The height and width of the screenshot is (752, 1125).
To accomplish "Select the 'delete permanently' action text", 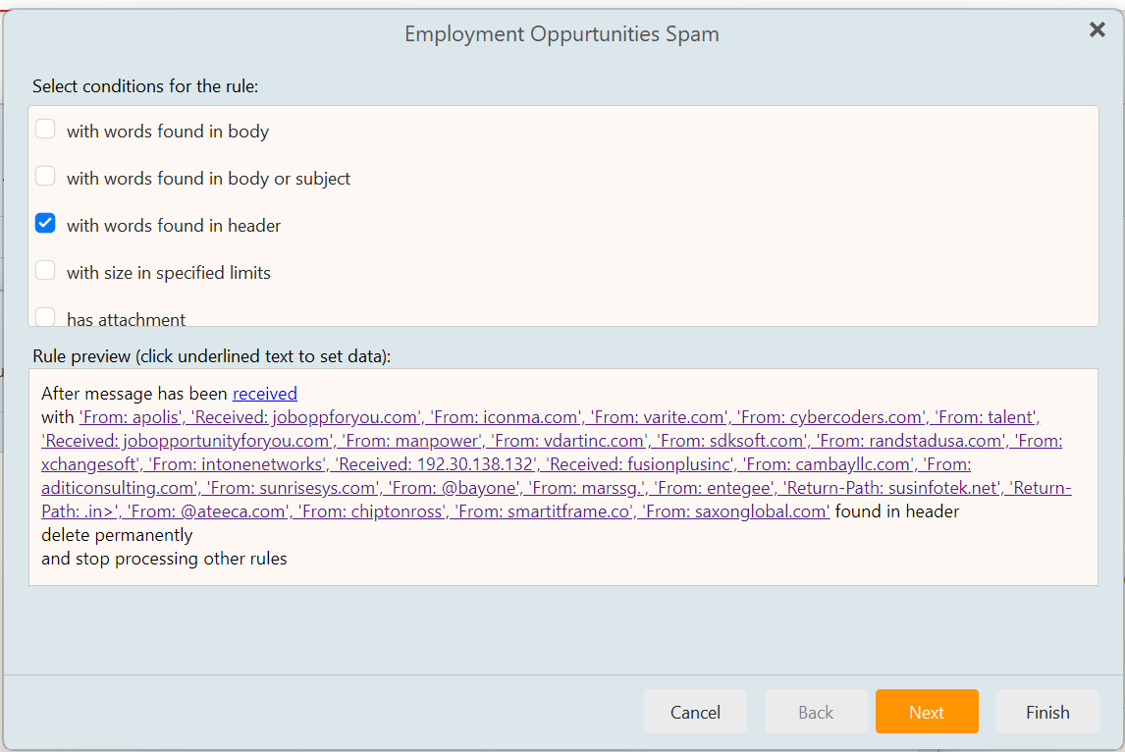I will click(x=117, y=535).
